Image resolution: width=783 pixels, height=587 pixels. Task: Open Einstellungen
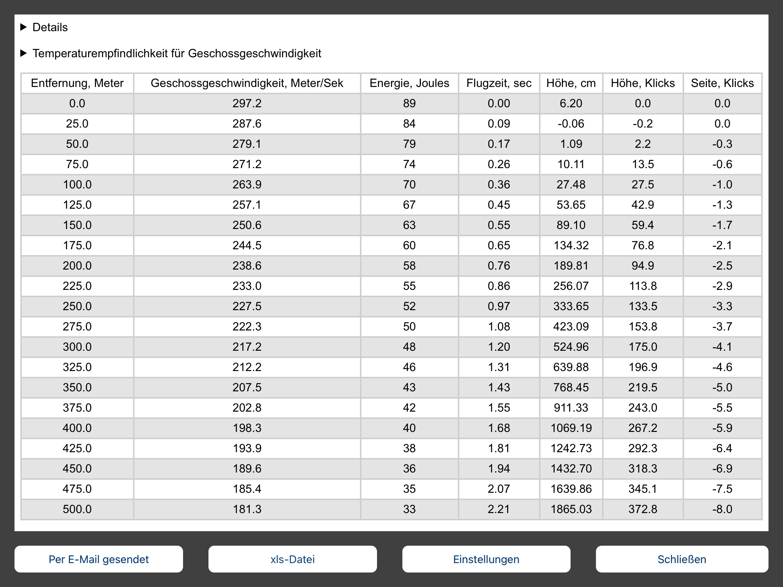click(x=486, y=559)
